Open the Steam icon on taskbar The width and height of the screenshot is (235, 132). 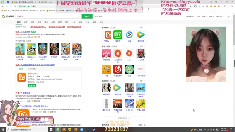(94, 129)
